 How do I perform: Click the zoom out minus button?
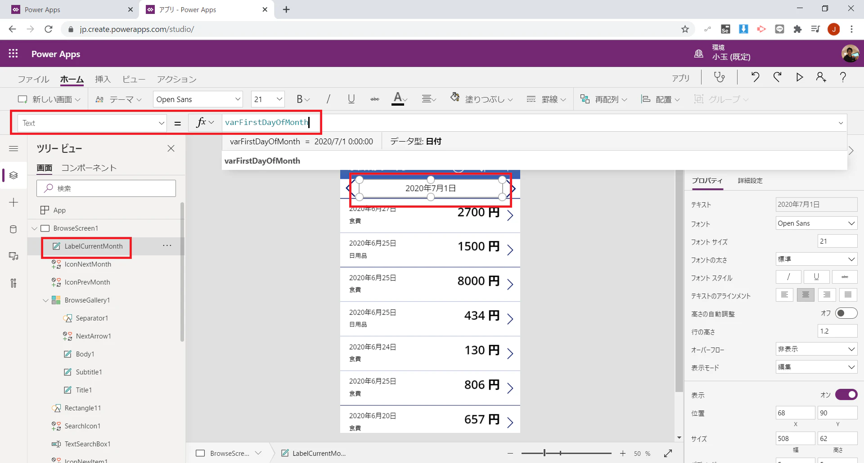tap(510, 453)
